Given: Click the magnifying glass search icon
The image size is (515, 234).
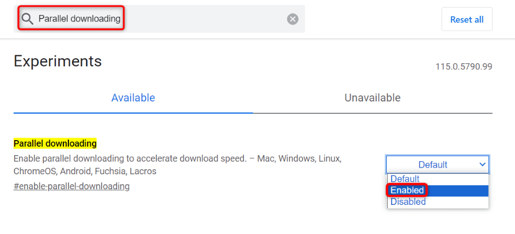Looking at the screenshot, I should 28,19.
